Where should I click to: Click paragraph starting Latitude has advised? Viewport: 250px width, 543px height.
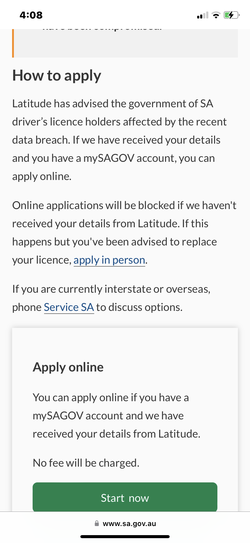pos(120,140)
